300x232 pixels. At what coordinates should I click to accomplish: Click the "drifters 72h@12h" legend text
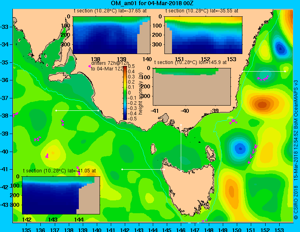click(110, 63)
